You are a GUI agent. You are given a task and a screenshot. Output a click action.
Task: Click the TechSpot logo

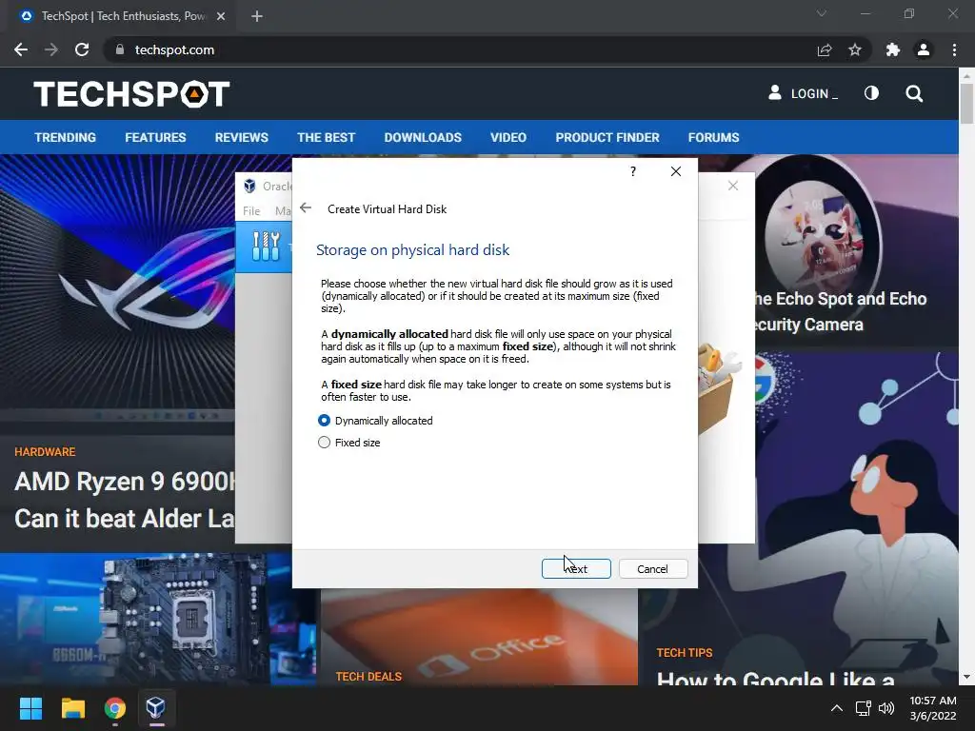131,94
